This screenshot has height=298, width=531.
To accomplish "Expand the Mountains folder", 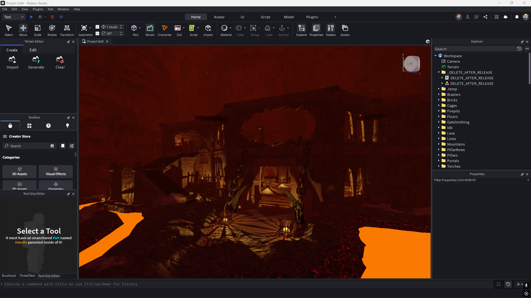I will [x=439, y=144].
